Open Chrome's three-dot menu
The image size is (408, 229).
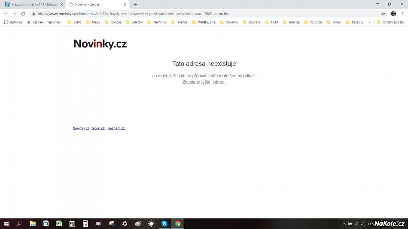(402, 14)
